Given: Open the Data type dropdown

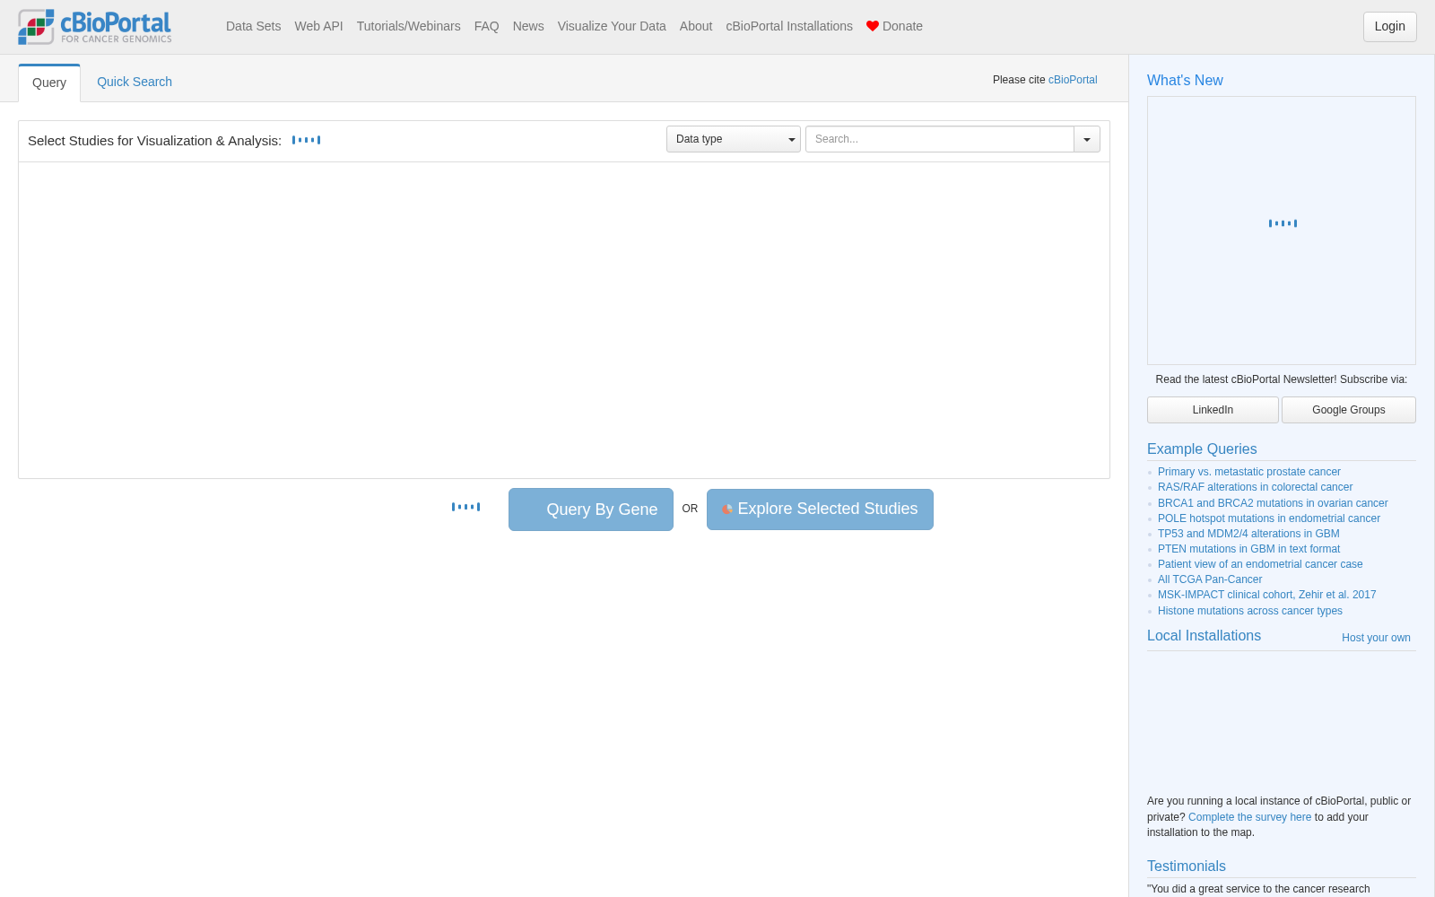Looking at the screenshot, I should (733, 139).
